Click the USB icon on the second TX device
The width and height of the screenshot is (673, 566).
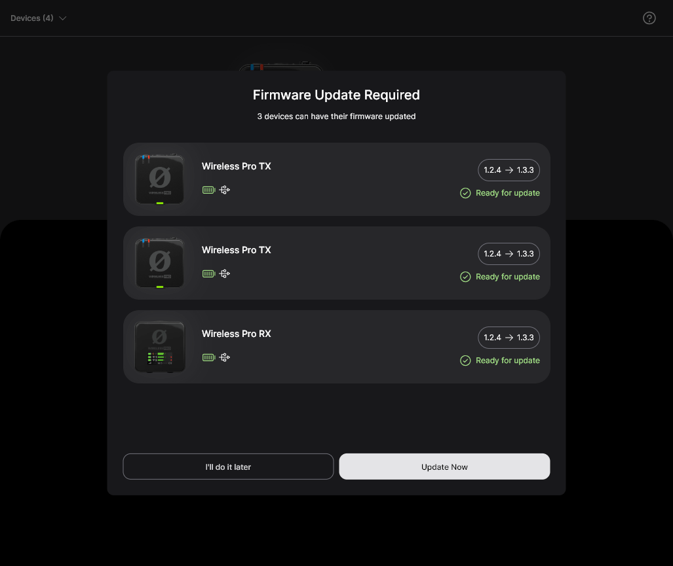(224, 274)
